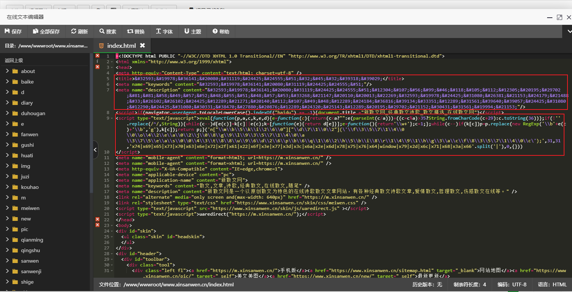Refresh the file with 刷新
Screen dimensions: 572x292
click(x=79, y=32)
